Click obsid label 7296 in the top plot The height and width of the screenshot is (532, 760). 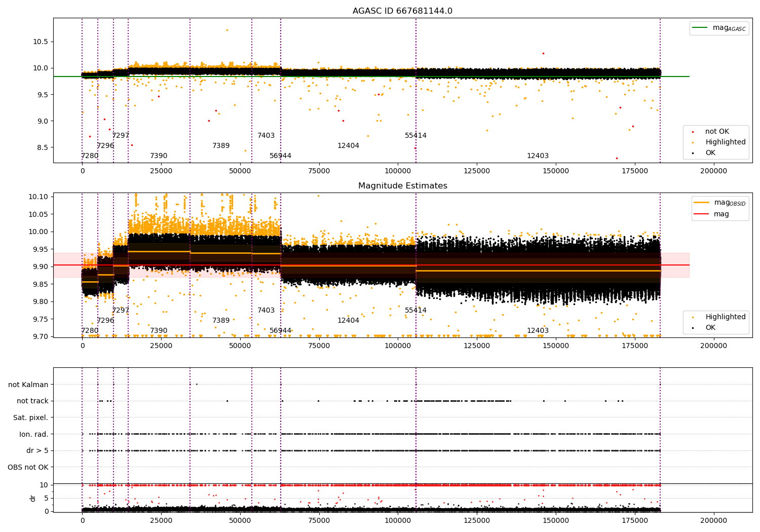pyautogui.click(x=105, y=146)
